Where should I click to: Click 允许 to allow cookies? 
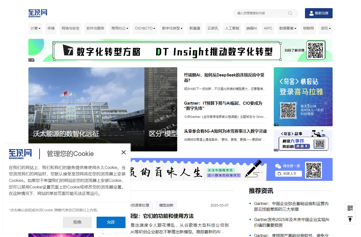pyautogui.click(x=111, y=222)
